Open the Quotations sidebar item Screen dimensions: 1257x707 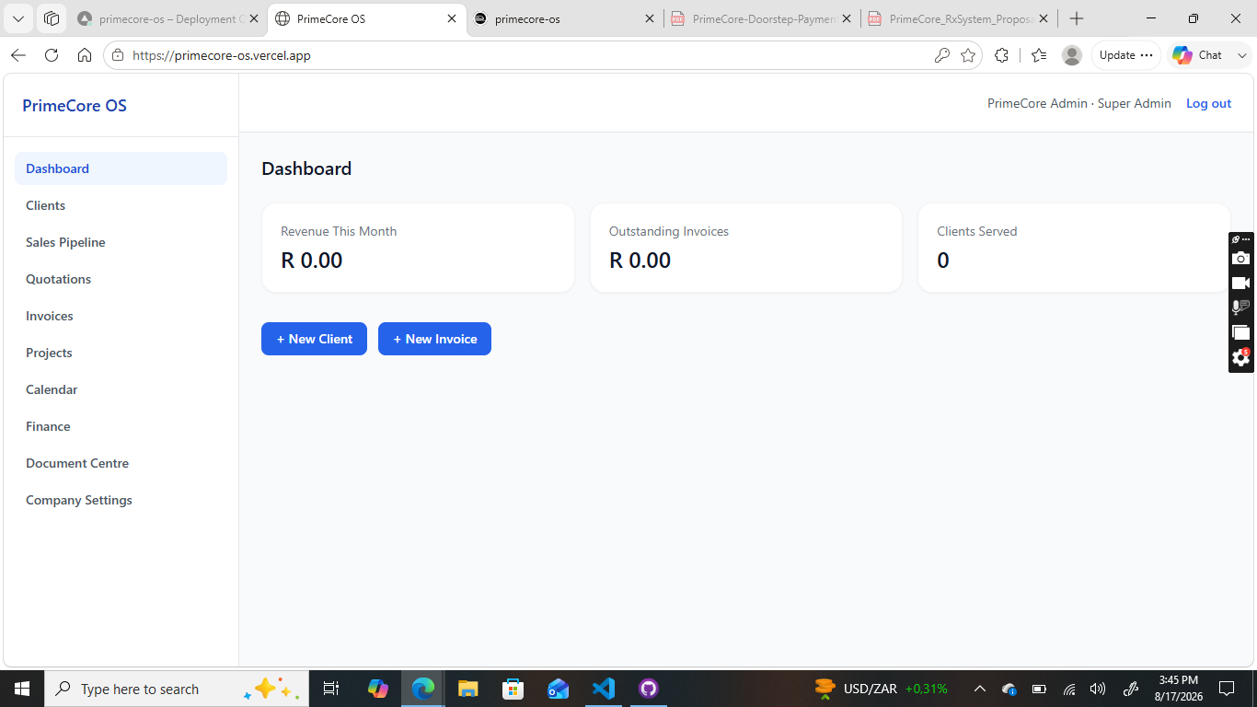[121, 279]
